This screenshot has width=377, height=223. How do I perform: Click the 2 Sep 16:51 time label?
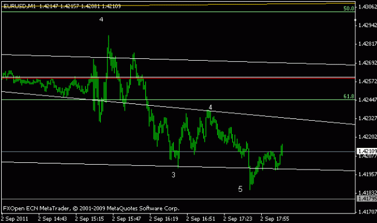click(200, 219)
